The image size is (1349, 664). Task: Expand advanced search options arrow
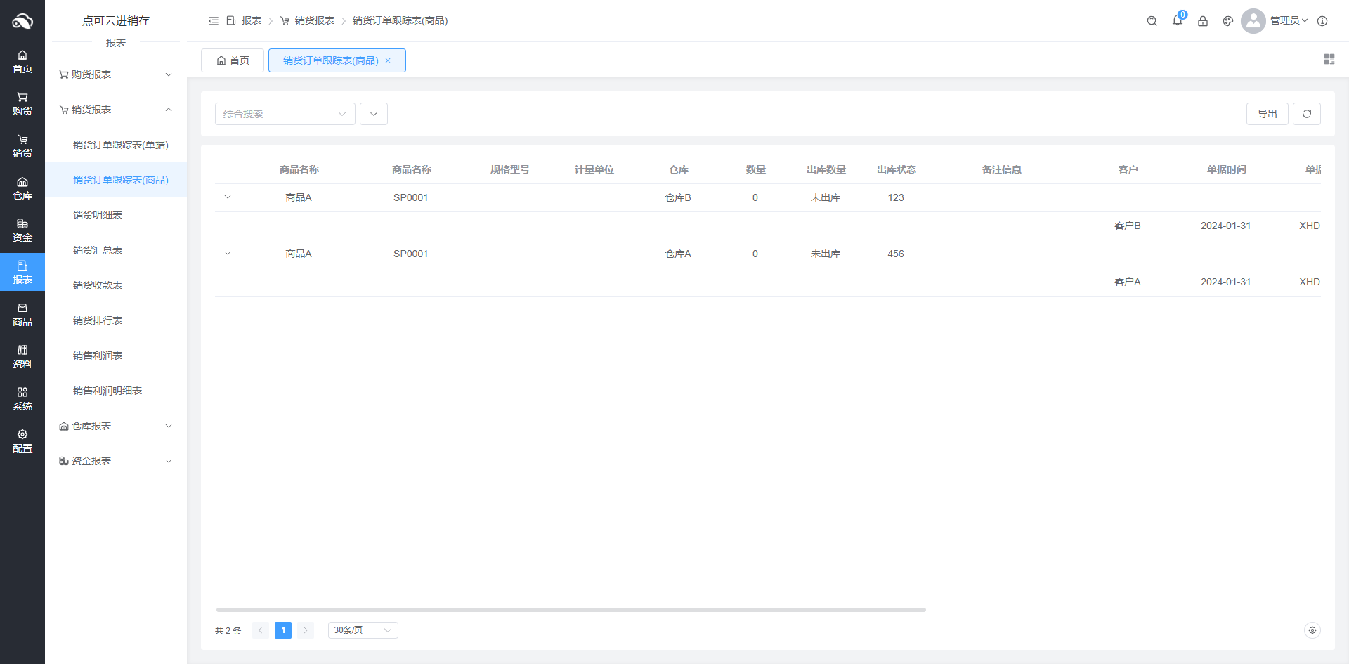click(374, 114)
